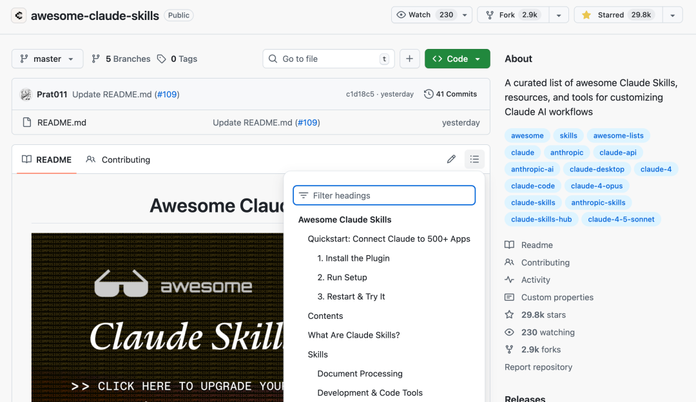696x402 pixels.
Task: Select the README tab
Action: tap(46, 159)
